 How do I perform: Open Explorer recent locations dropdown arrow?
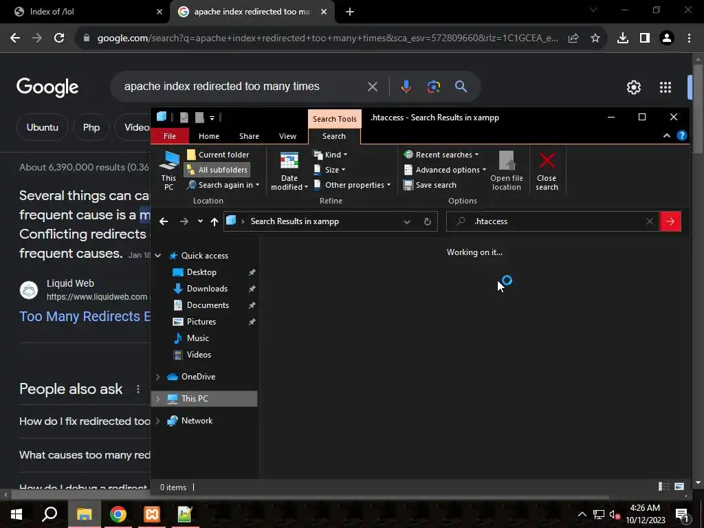(200, 221)
